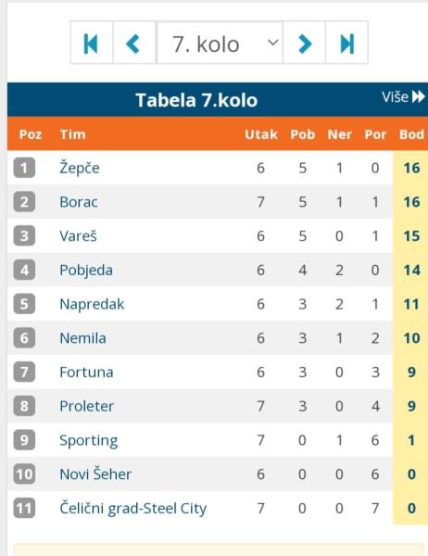Click the Bod column header
This screenshot has height=556, width=428.
411,134
